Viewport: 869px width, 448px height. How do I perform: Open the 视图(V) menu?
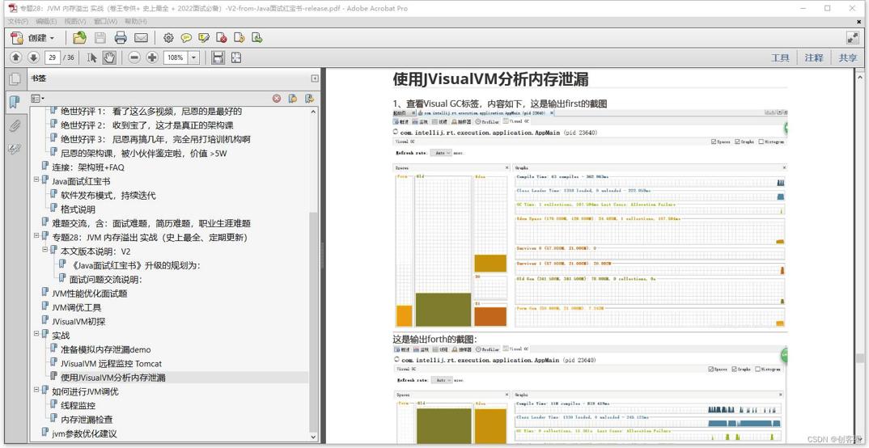pos(75,21)
